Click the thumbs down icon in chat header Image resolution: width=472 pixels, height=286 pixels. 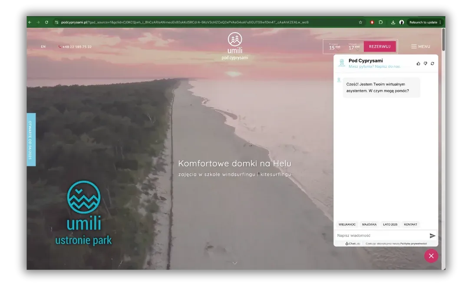426,63
